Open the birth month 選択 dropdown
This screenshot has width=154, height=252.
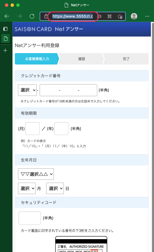click(x=27, y=188)
